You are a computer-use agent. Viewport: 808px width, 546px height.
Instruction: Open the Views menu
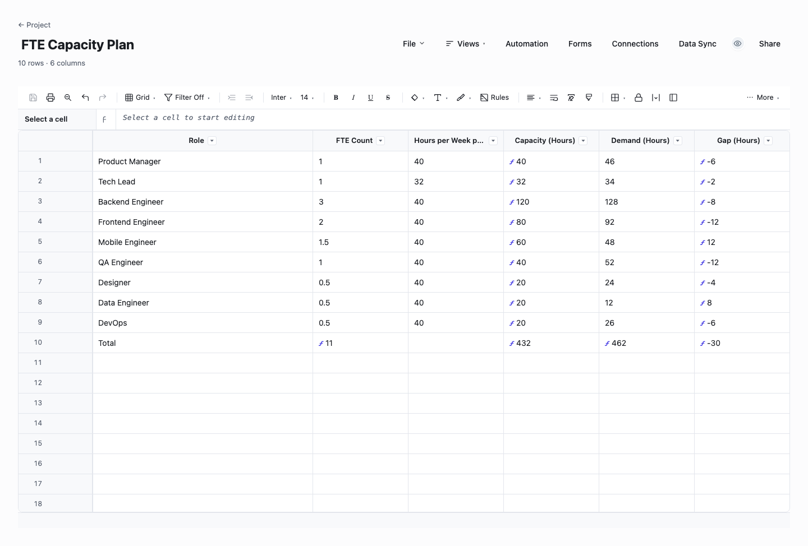tap(465, 44)
